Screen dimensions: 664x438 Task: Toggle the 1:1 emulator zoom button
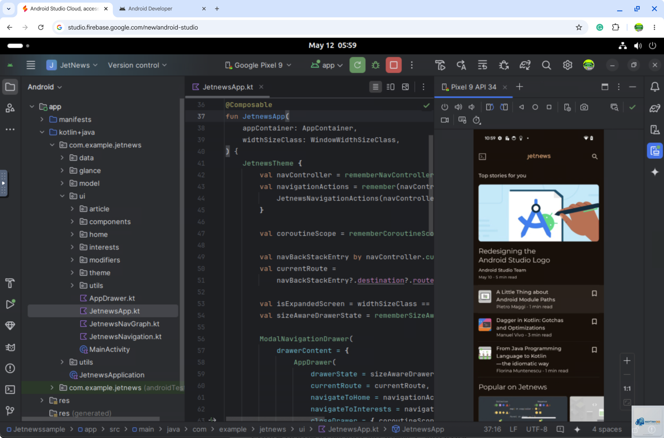pyautogui.click(x=627, y=388)
